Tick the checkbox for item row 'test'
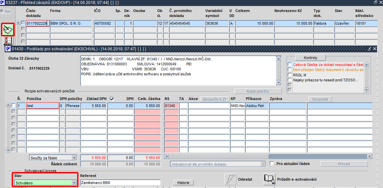Screen dimensions: 383x188 coord(14,105)
